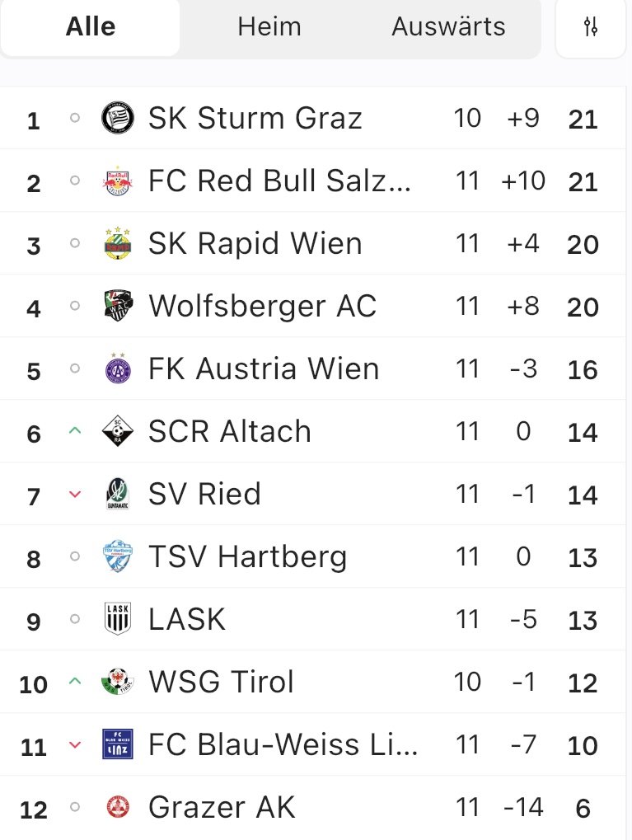Click the SK Sturm Graz club crest
Screen dimensions: 632x840
tap(117, 119)
